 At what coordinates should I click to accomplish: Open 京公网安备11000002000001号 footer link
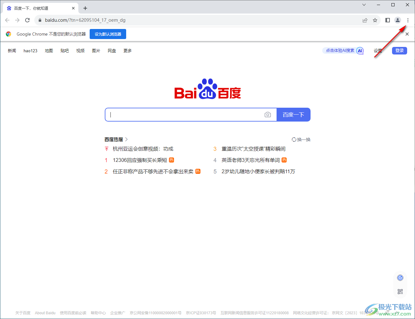point(155,313)
